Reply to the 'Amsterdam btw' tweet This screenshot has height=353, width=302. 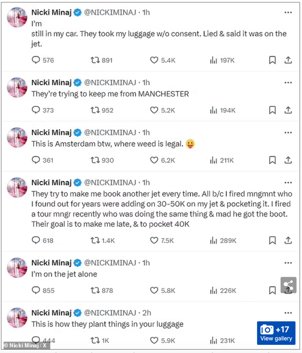[36, 160]
